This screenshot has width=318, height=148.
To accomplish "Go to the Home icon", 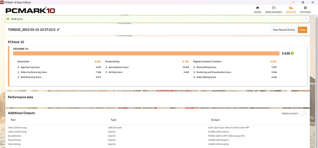I will [257, 8].
